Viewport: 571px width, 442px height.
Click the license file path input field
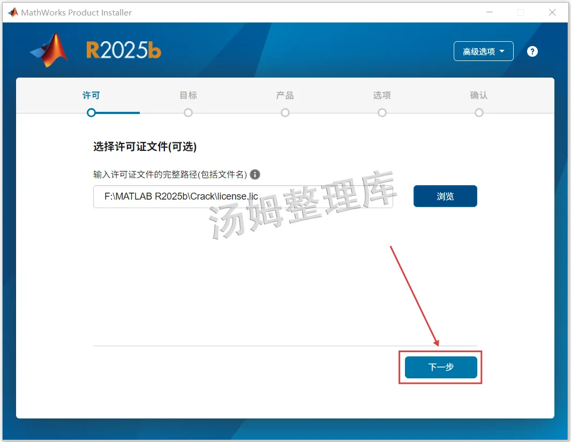(x=243, y=196)
